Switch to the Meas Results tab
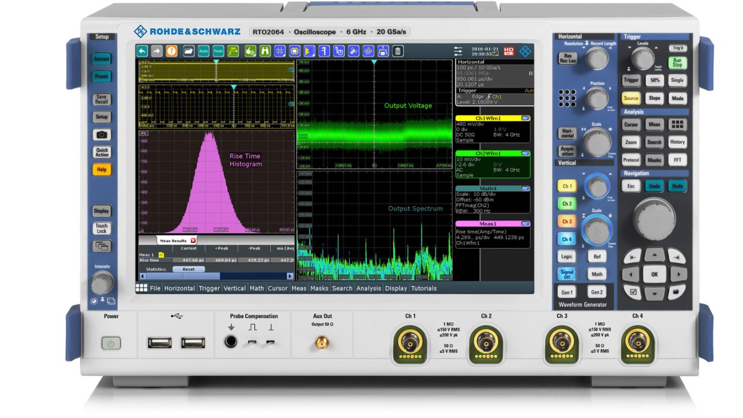This screenshot has height=418, width=743. point(173,242)
